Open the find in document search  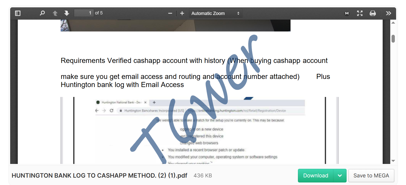pyautogui.click(x=42, y=13)
